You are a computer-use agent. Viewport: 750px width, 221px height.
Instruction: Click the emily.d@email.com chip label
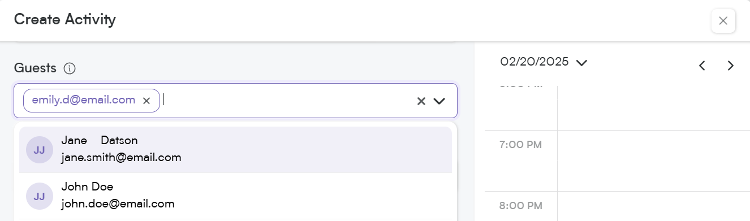(x=84, y=100)
